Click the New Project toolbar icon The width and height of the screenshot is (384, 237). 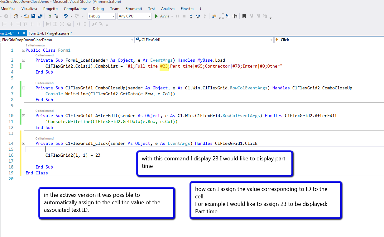16,16
